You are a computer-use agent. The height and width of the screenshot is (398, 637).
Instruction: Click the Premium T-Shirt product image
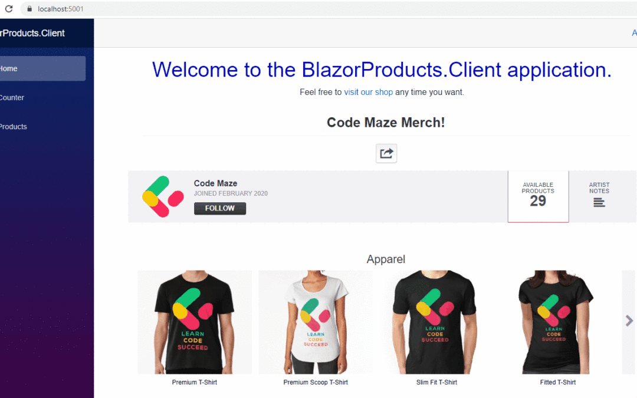click(x=195, y=322)
